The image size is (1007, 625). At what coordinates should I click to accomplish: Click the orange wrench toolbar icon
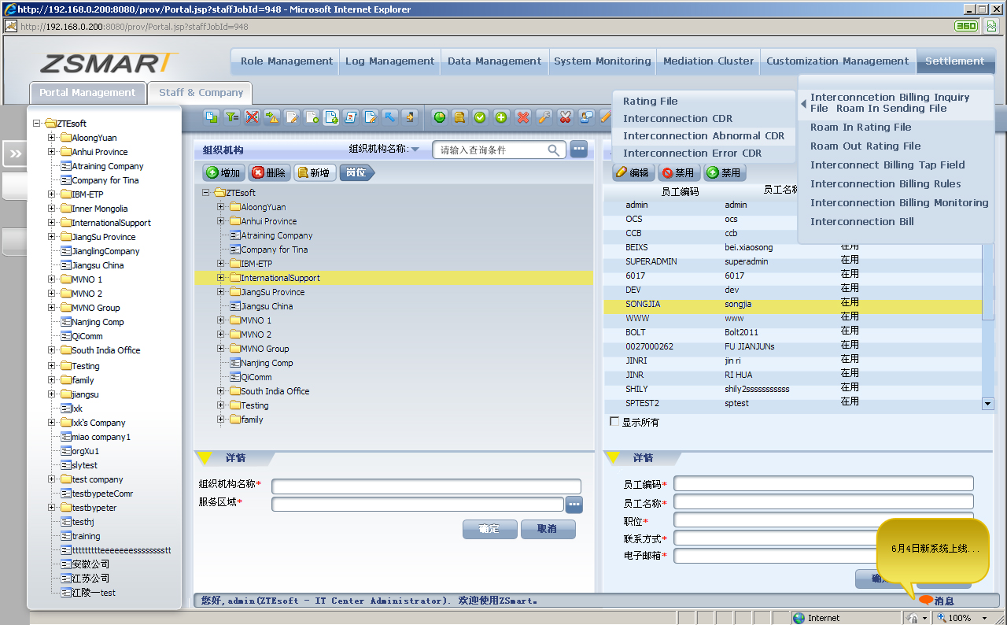(544, 117)
